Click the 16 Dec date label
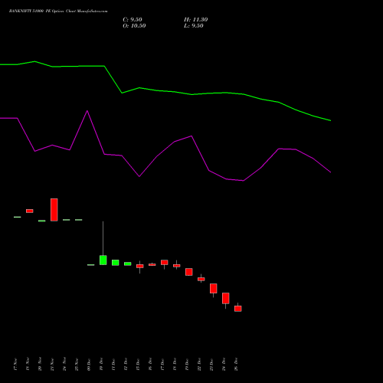The height and width of the screenshot is (383, 383). point(150,364)
